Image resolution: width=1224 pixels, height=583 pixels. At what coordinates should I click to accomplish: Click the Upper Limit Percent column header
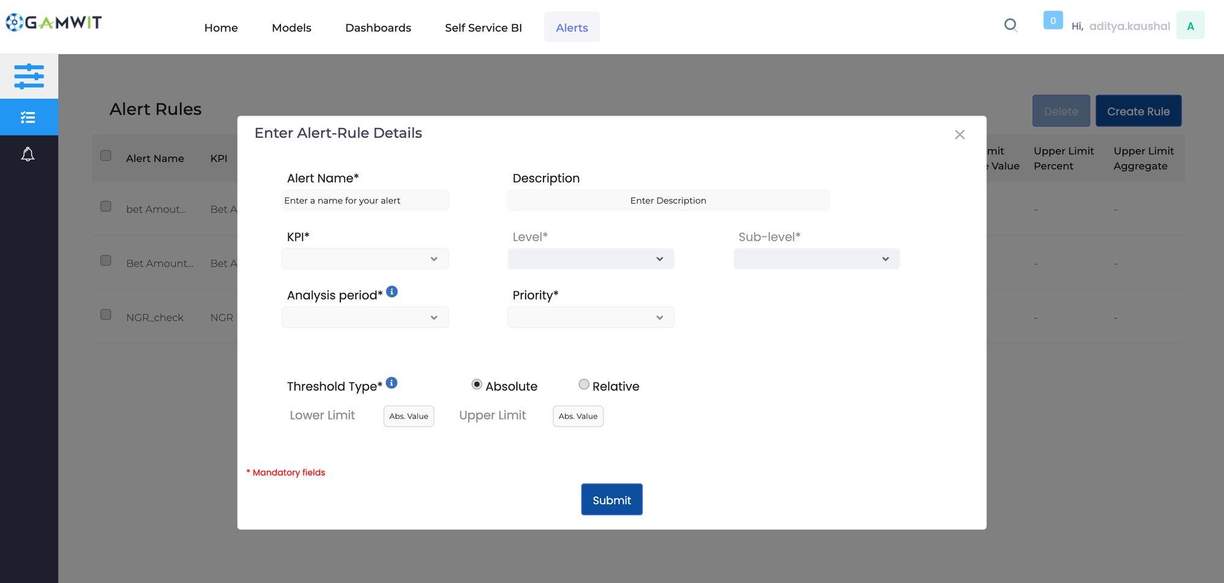click(x=1064, y=159)
